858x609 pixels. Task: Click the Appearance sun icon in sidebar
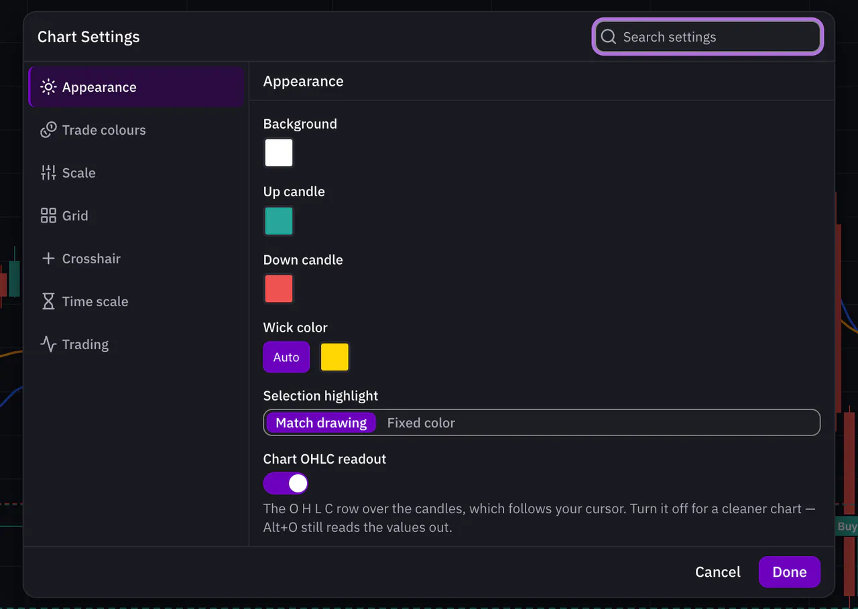pyautogui.click(x=48, y=87)
